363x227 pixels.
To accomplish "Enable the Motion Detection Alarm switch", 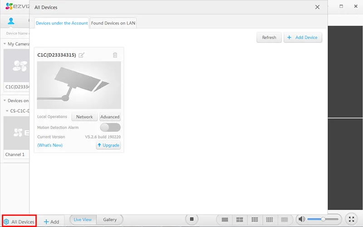I will (110, 128).
